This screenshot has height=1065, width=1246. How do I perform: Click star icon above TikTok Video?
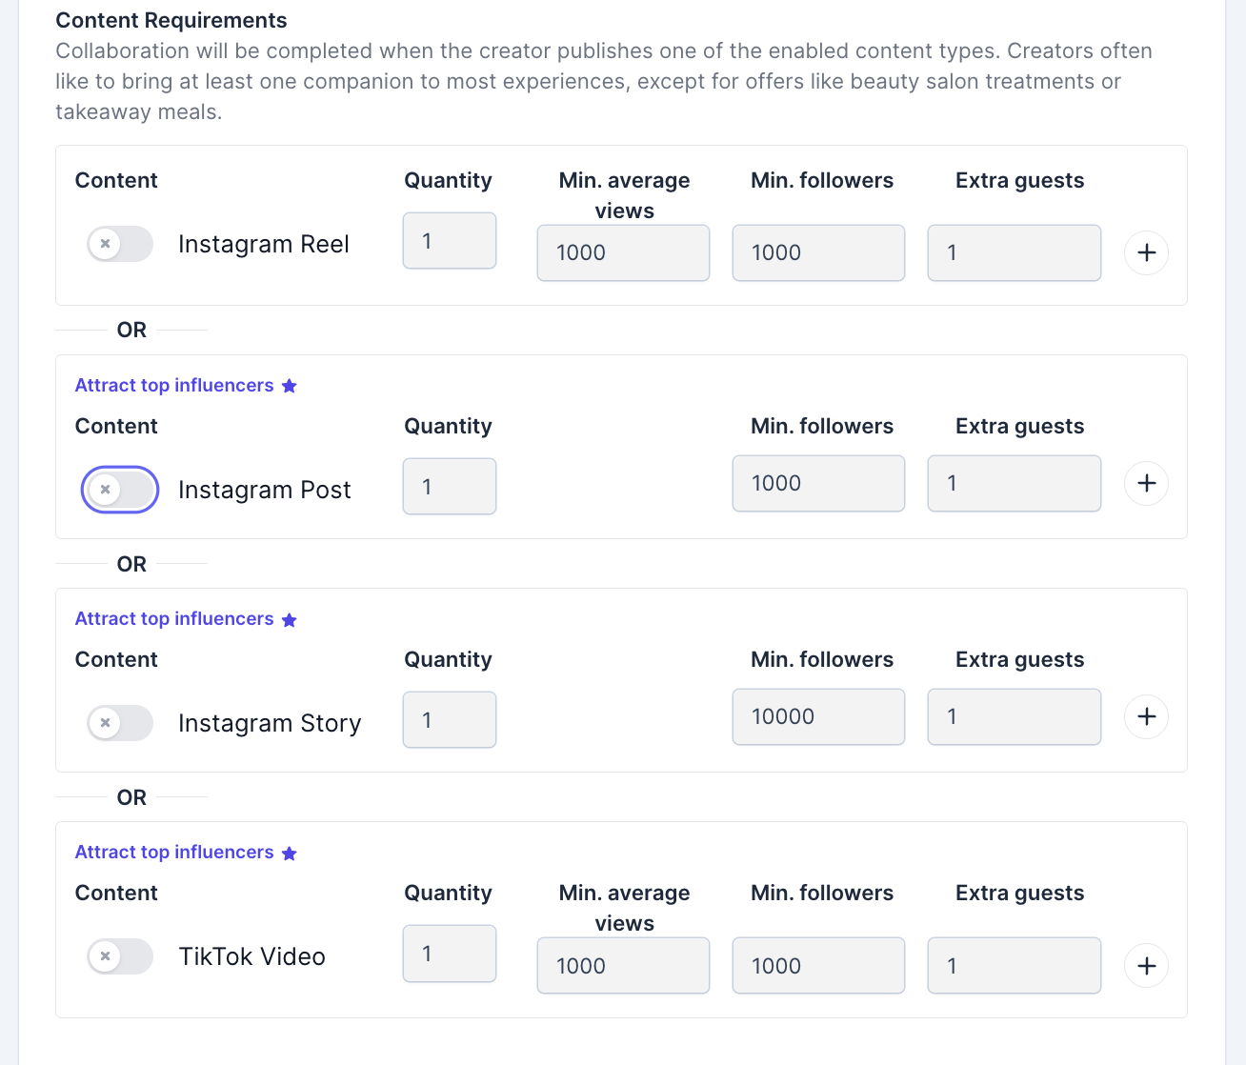pyautogui.click(x=290, y=853)
